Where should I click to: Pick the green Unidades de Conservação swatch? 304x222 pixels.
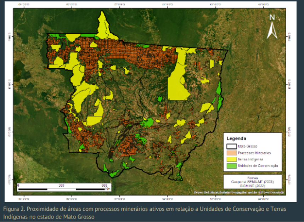coord(231,166)
